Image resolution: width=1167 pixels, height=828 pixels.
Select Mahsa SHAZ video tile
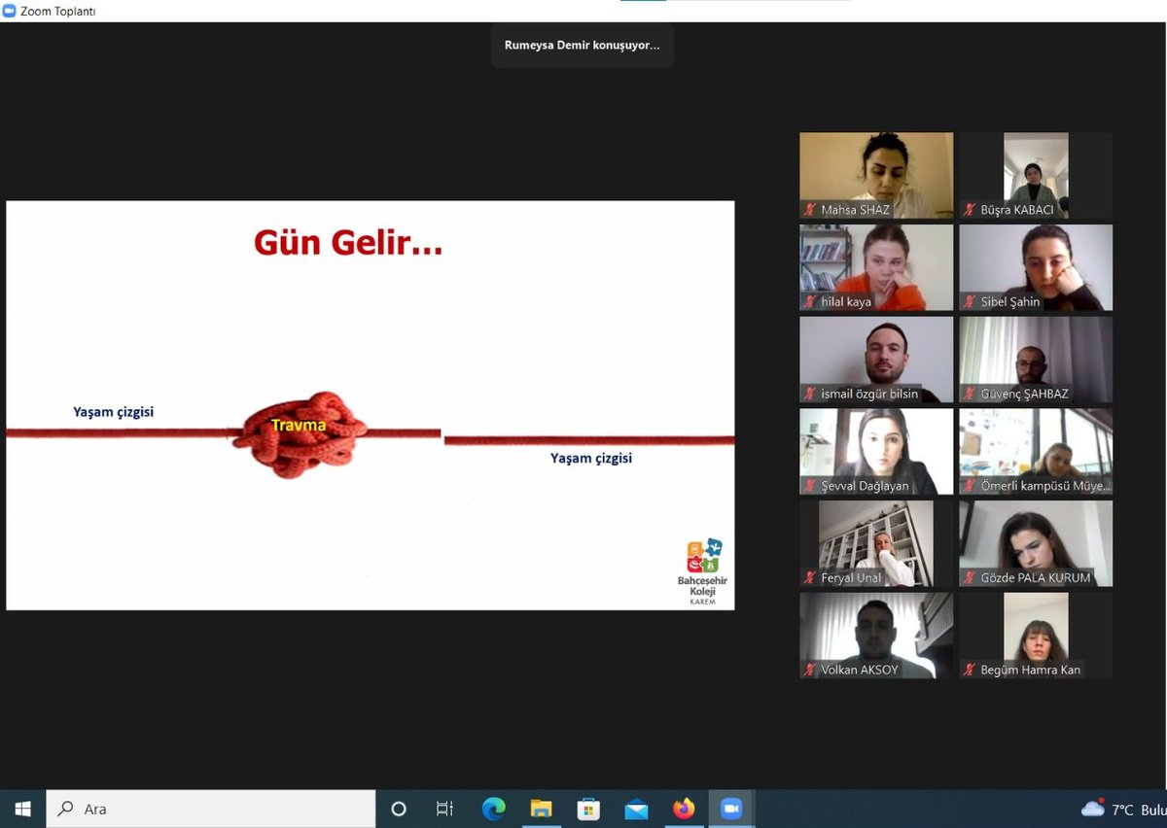coord(876,175)
